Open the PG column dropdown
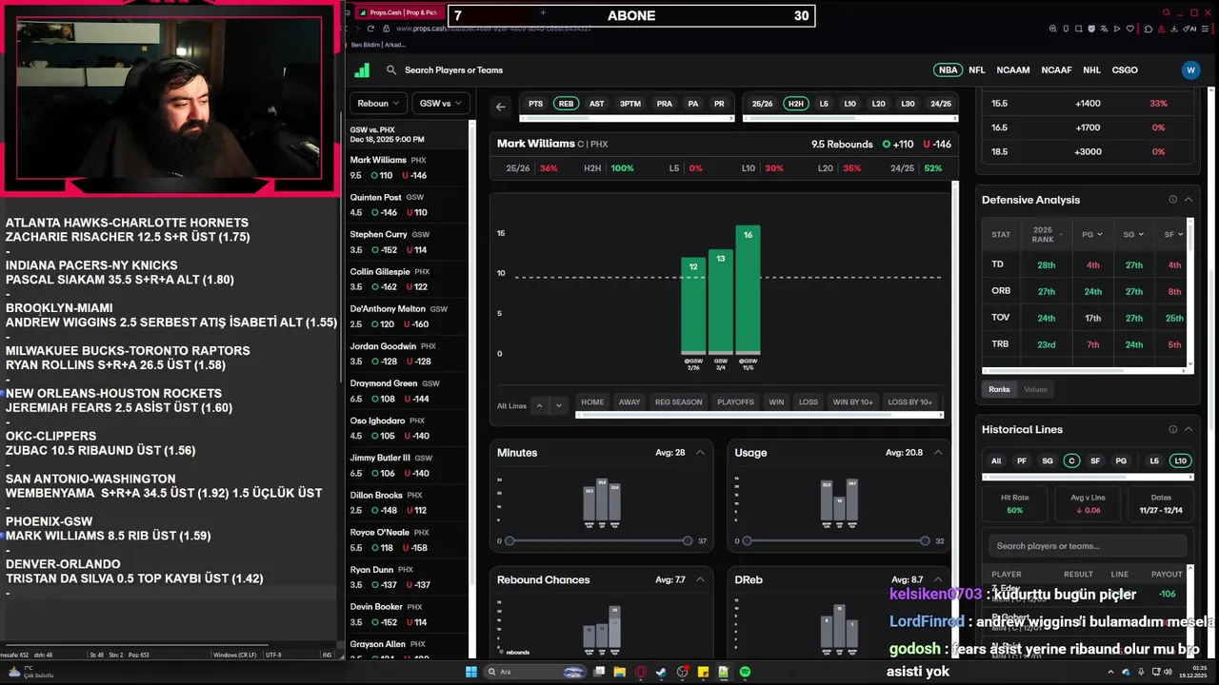Viewport: 1219px width, 685px height. click(x=1092, y=234)
